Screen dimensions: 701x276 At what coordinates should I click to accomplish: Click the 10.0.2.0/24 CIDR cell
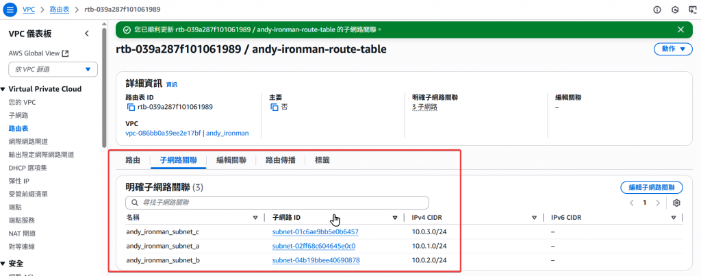[429, 260]
